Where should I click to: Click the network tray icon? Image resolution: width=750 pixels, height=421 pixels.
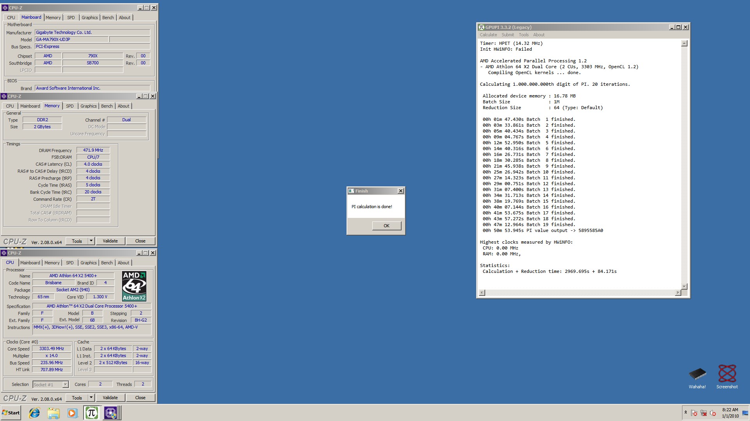pyautogui.click(x=704, y=413)
